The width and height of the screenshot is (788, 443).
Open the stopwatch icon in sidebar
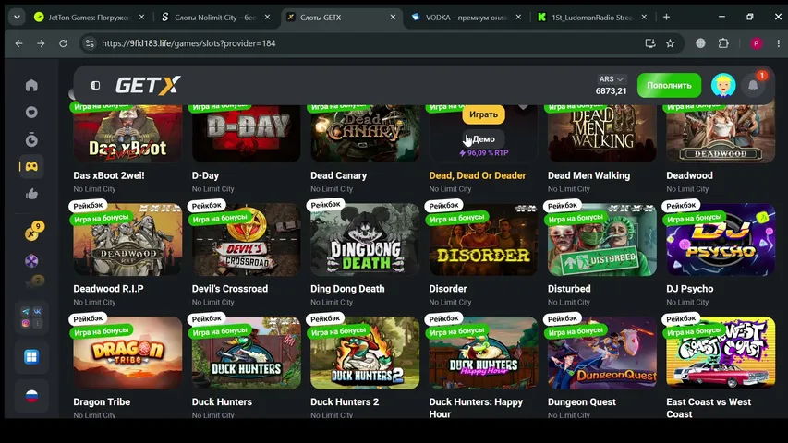pyautogui.click(x=31, y=139)
